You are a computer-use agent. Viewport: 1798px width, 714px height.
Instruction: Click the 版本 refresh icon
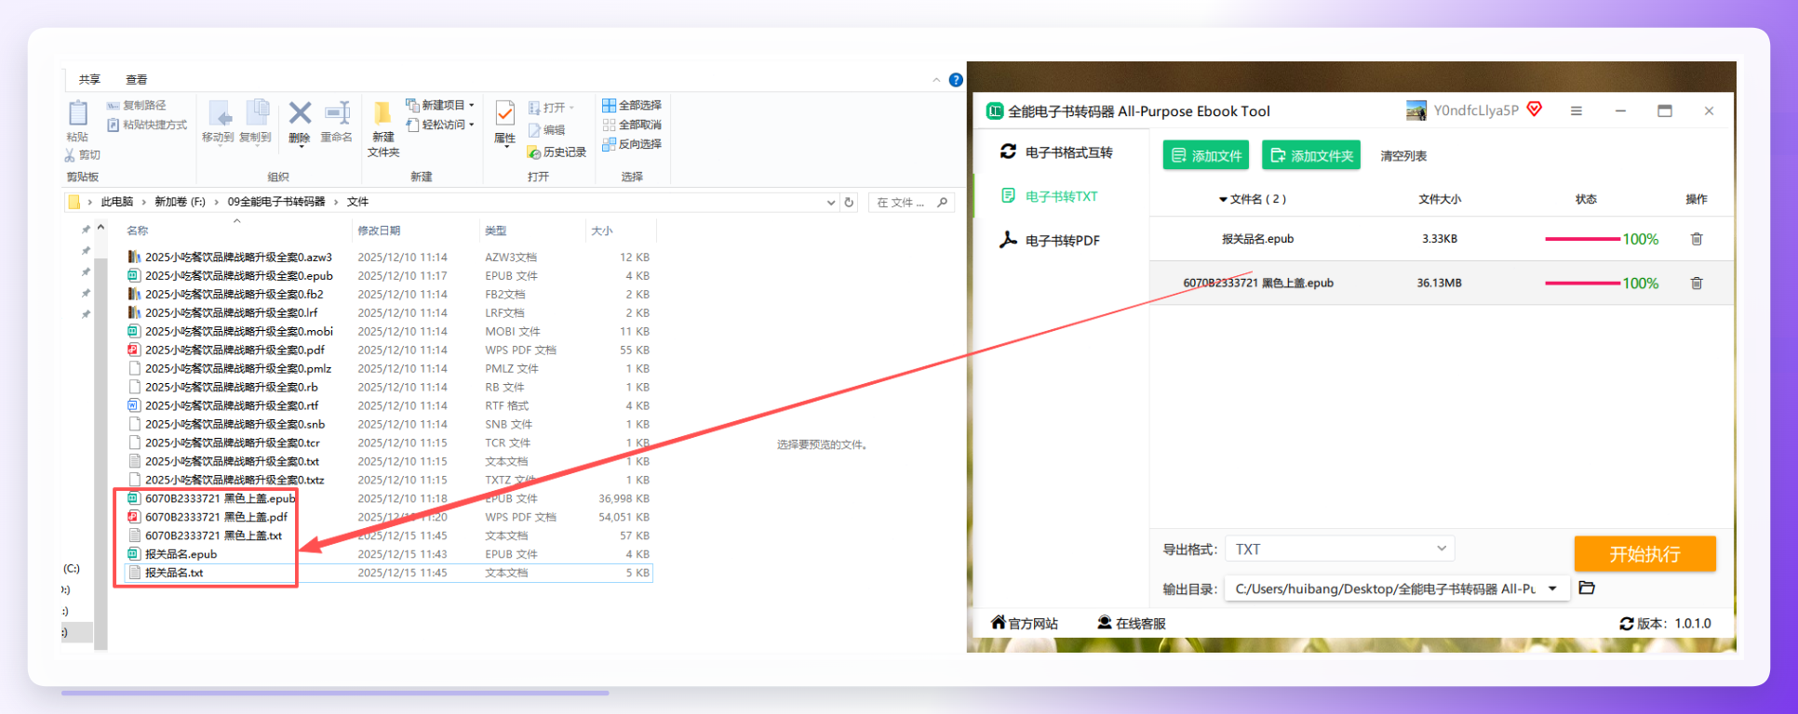point(1627,624)
